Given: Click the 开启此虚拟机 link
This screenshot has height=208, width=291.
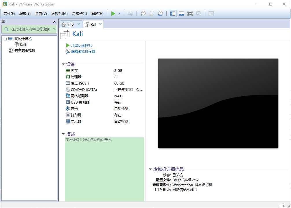Looking at the screenshot, I should coord(81,45).
